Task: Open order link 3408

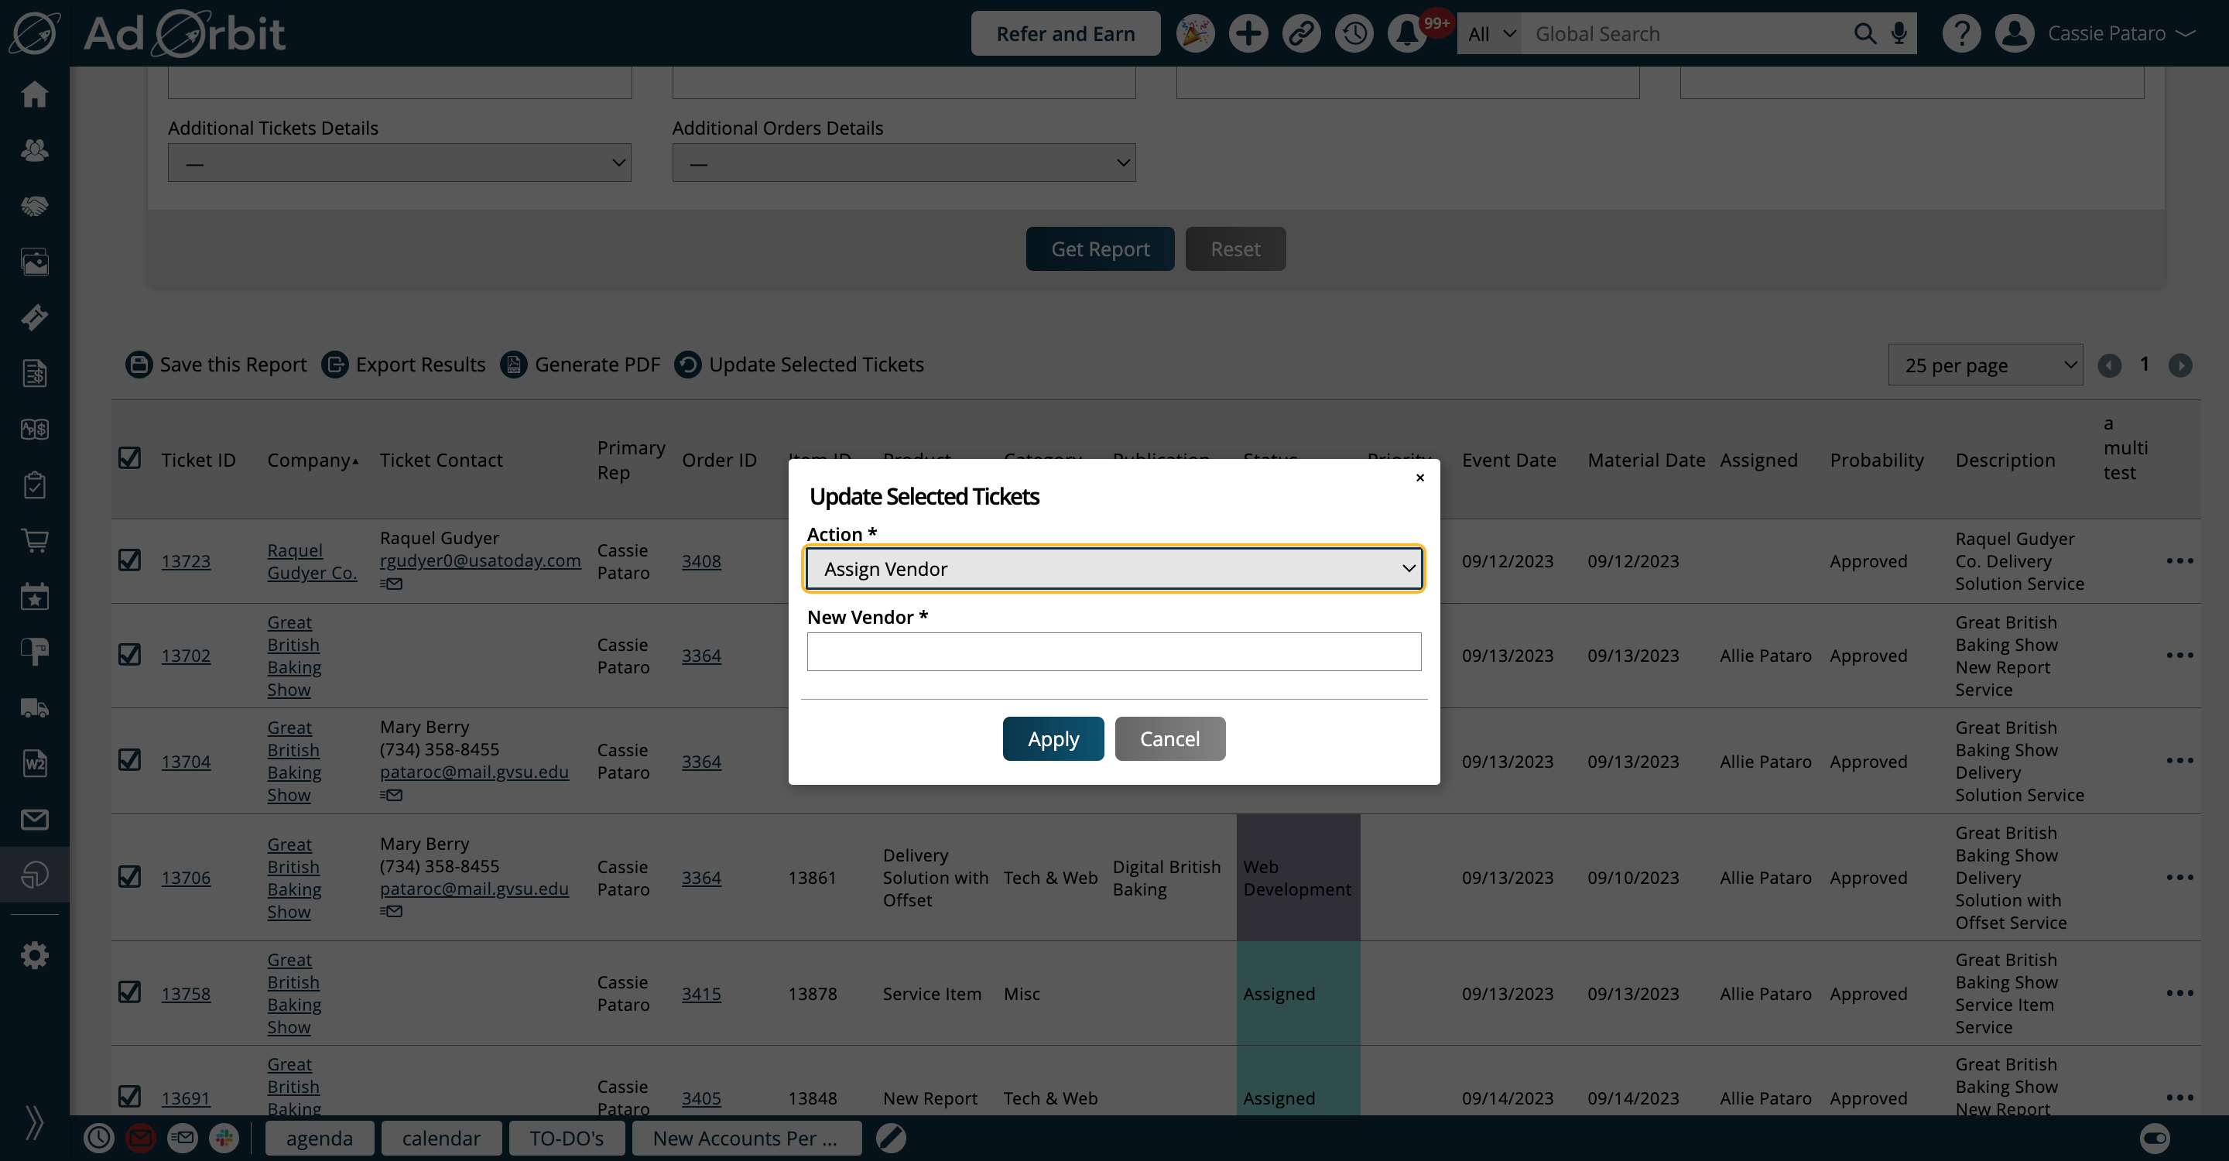Action: [701, 560]
